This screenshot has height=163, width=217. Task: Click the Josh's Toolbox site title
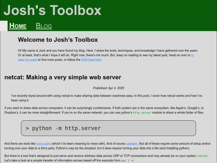coord(53,10)
